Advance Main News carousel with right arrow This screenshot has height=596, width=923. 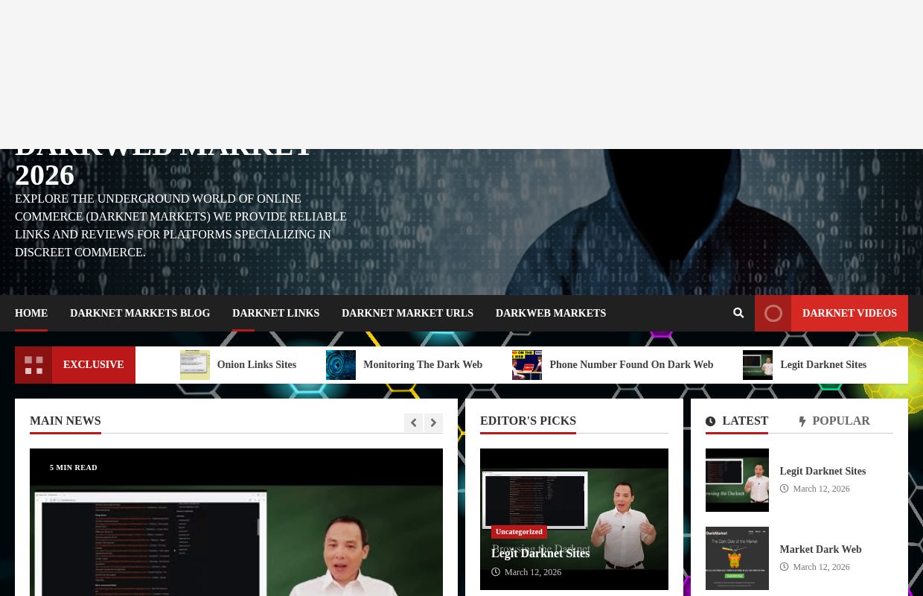point(433,422)
